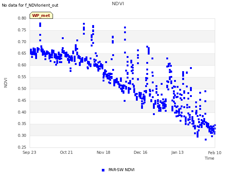Image resolution: width=237 pixels, height=177 pixels.
Task: Click the vertical NDVI axis label
Action: (x=6, y=83)
